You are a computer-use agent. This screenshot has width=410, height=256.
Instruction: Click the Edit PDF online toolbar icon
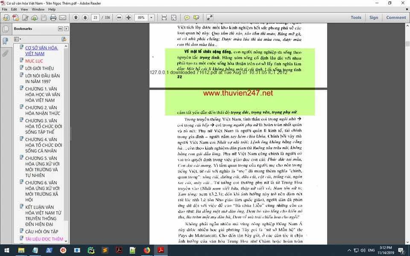(x=25, y=17)
